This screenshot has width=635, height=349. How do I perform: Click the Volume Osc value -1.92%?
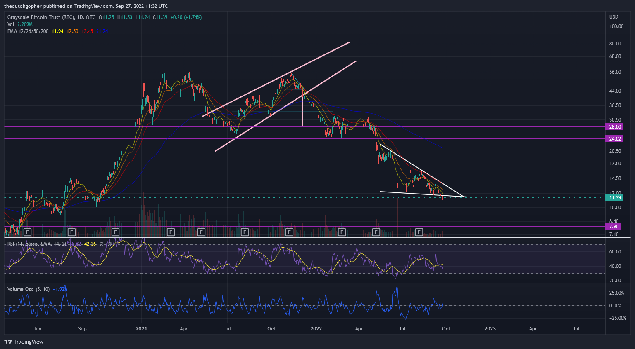tap(60, 289)
